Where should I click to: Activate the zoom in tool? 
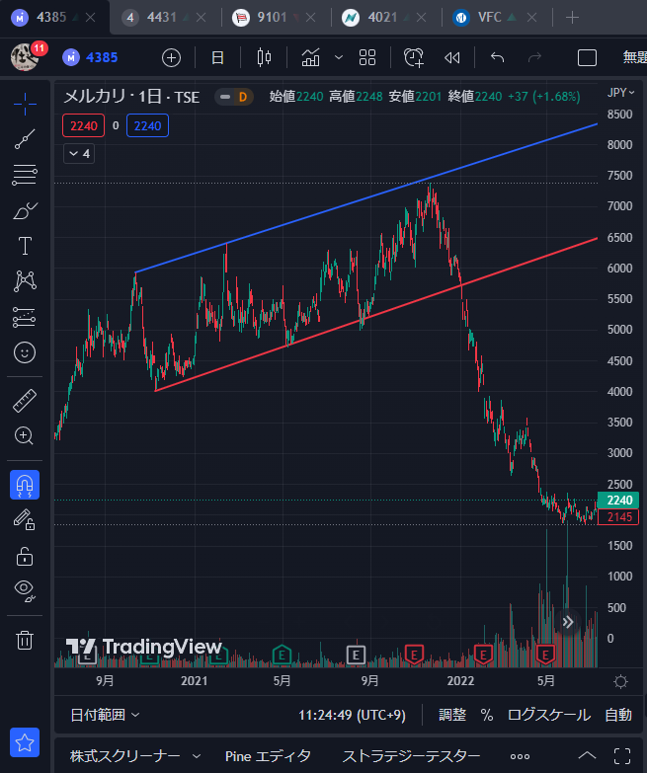click(25, 435)
